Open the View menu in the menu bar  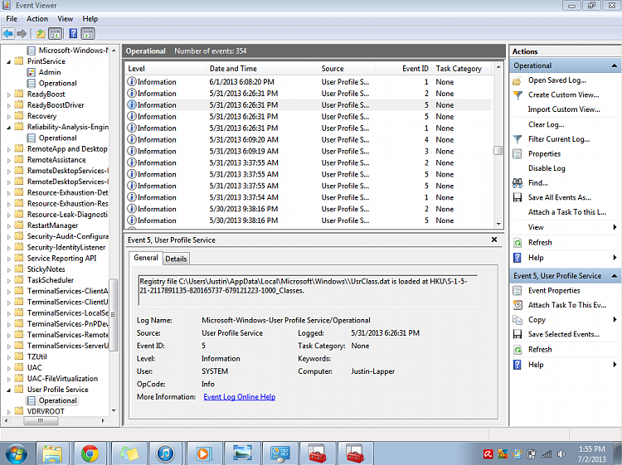[x=65, y=18]
